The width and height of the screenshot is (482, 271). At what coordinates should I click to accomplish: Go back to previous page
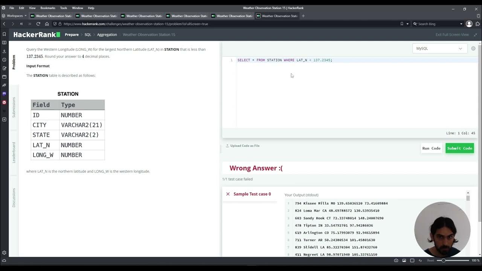[x=4, y=24]
